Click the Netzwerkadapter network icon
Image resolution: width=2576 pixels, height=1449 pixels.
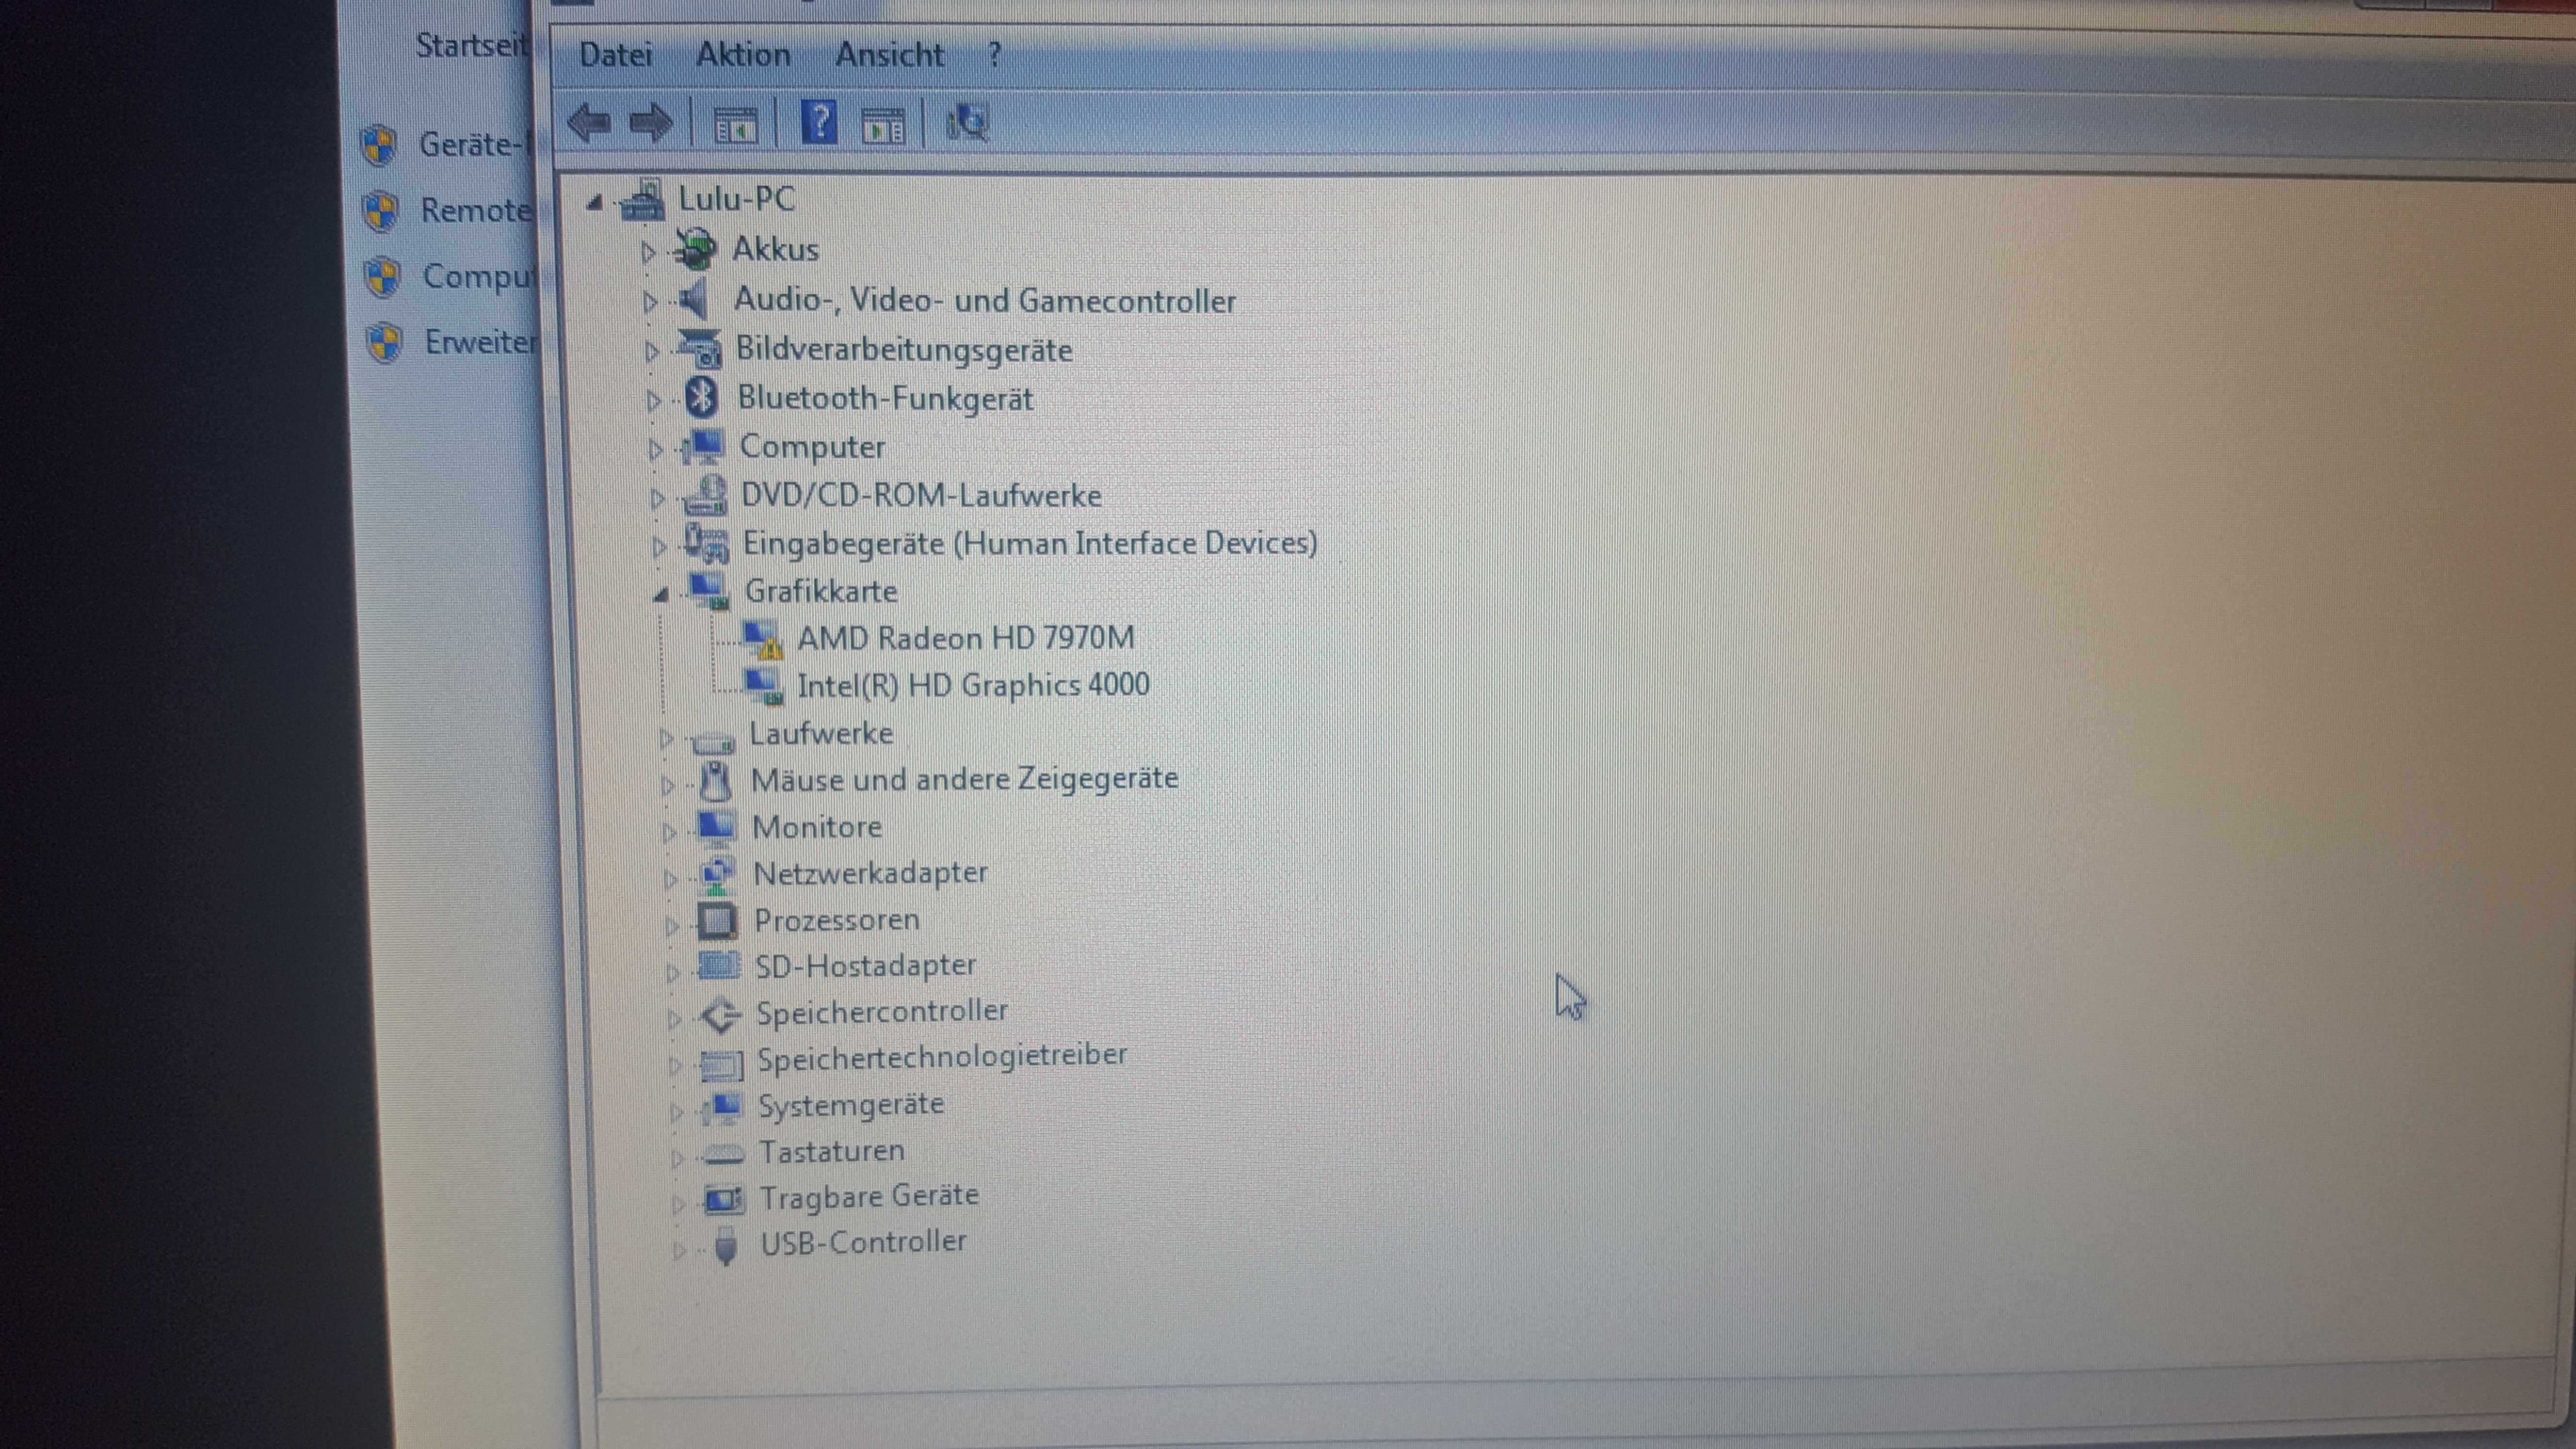pos(718,875)
